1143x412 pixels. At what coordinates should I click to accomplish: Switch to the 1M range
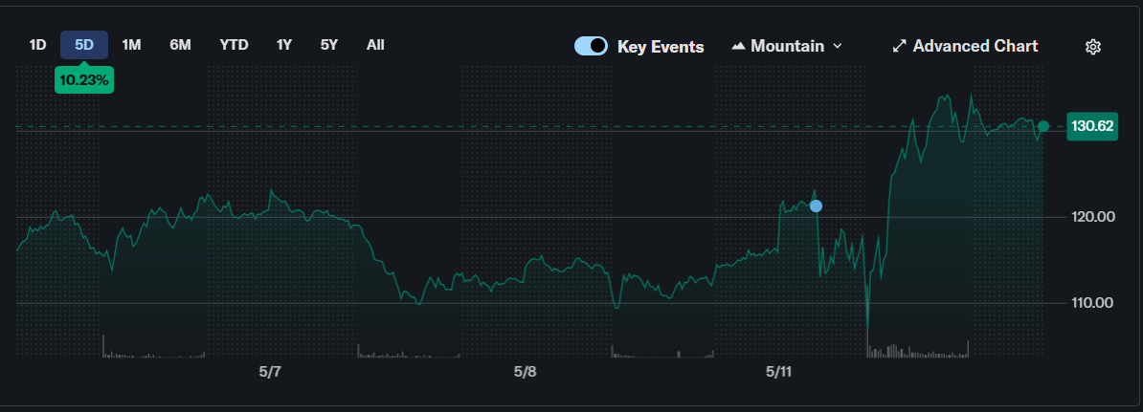click(131, 45)
